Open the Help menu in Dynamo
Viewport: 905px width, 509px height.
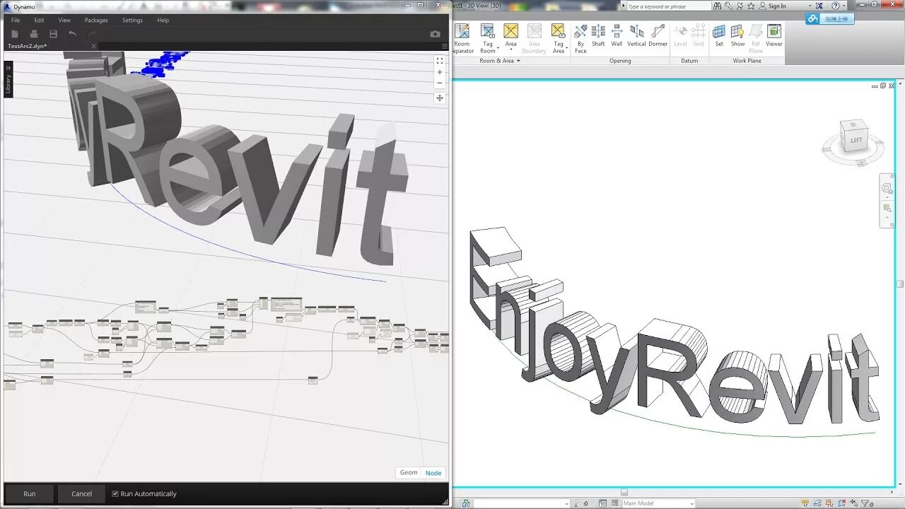click(163, 20)
